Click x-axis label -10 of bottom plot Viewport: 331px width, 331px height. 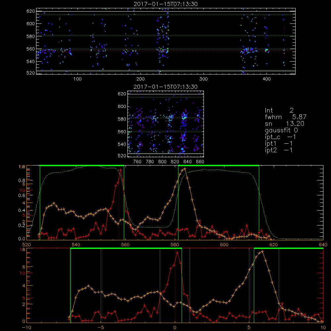tap(26, 328)
